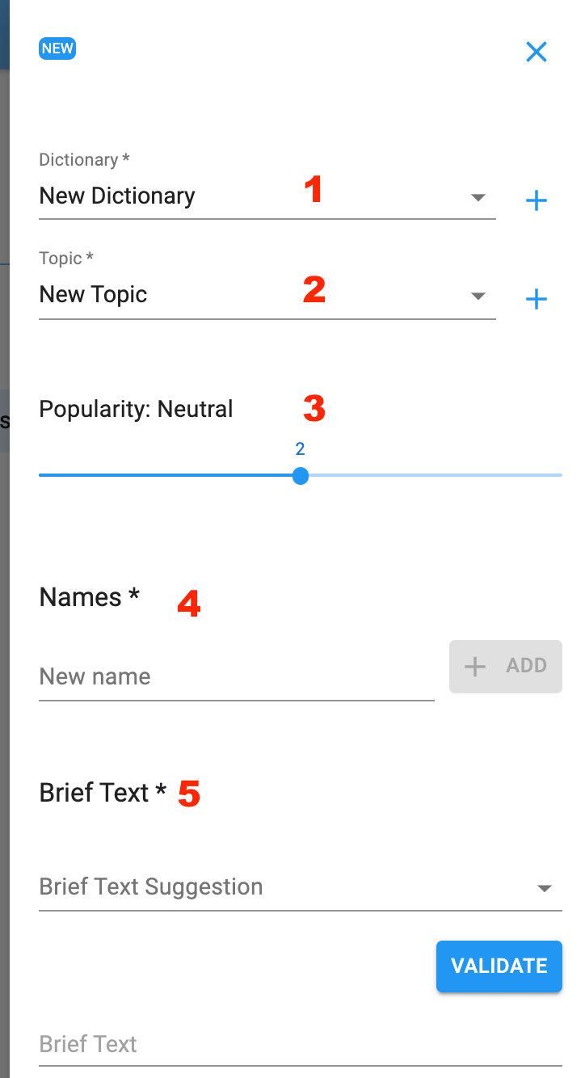Screen dimensions: 585x1078
Task: Click the Names heading label
Action: click(x=90, y=597)
